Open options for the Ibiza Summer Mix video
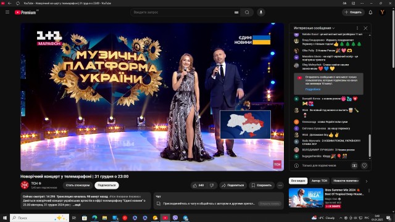The width and height of the screenshot is (395, 222). (x=369, y=191)
